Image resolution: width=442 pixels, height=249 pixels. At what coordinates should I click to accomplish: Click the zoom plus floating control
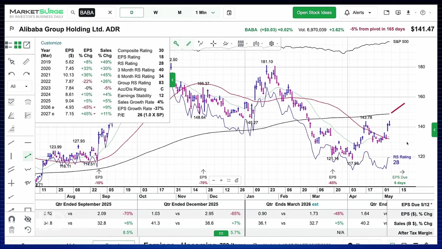coord(221,180)
